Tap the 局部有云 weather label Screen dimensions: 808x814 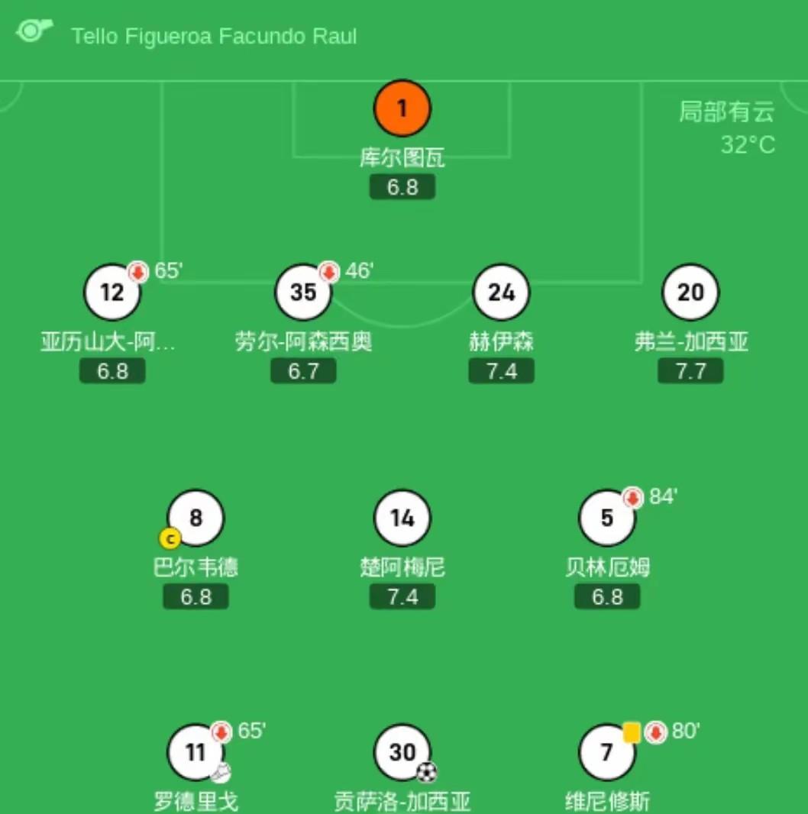pos(727,111)
